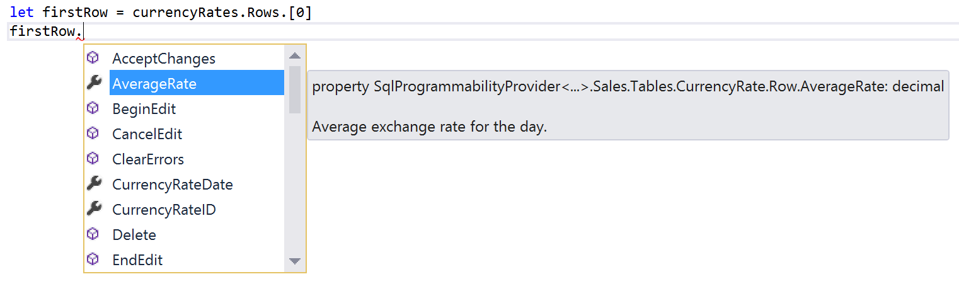Image resolution: width=959 pixels, height=296 pixels.
Task: Click the completion list scrollbar thumb
Action: click(x=294, y=89)
